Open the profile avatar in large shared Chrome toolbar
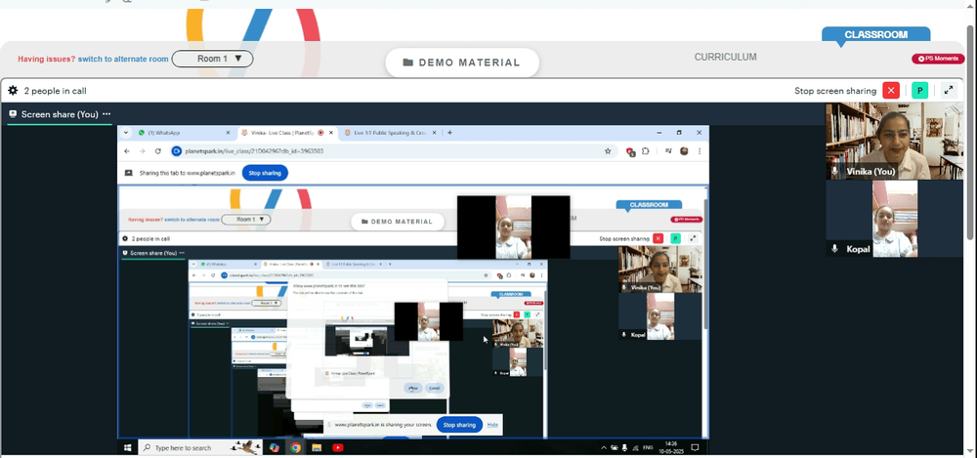 [x=684, y=150]
